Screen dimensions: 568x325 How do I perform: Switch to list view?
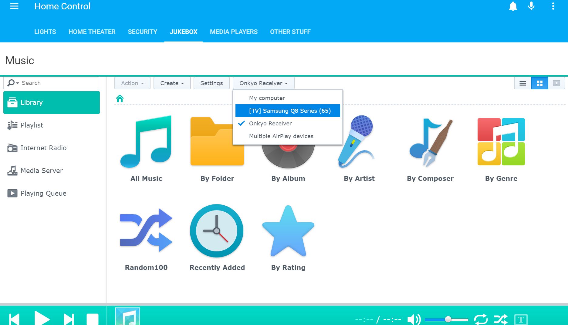522,83
